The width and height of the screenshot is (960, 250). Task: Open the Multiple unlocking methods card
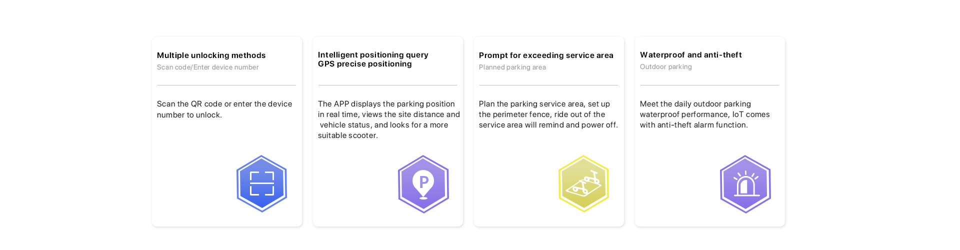(227, 131)
